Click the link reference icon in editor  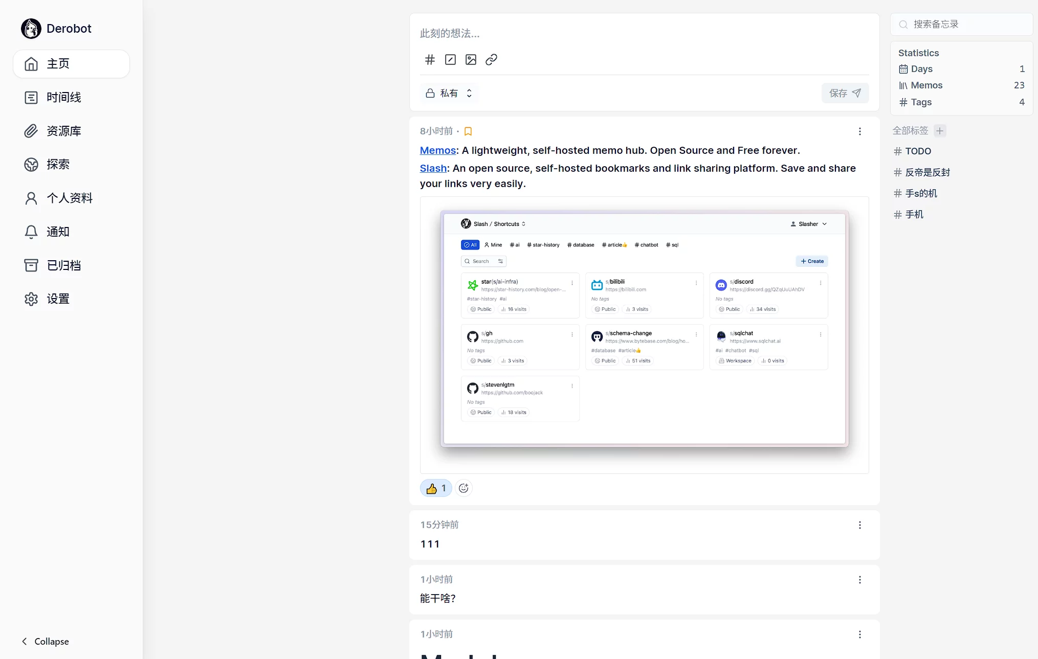pyautogui.click(x=491, y=60)
